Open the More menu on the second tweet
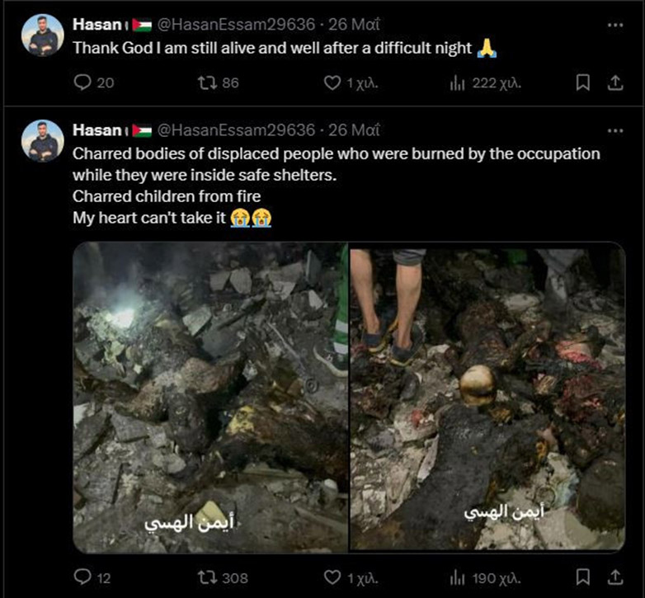Screen dimensions: 645x598 (x=614, y=130)
